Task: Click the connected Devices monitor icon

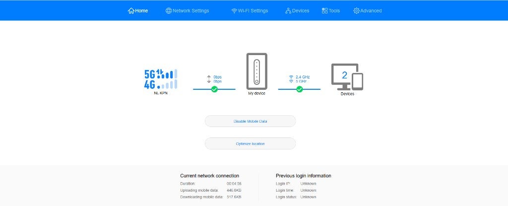Action: [x=347, y=77]
